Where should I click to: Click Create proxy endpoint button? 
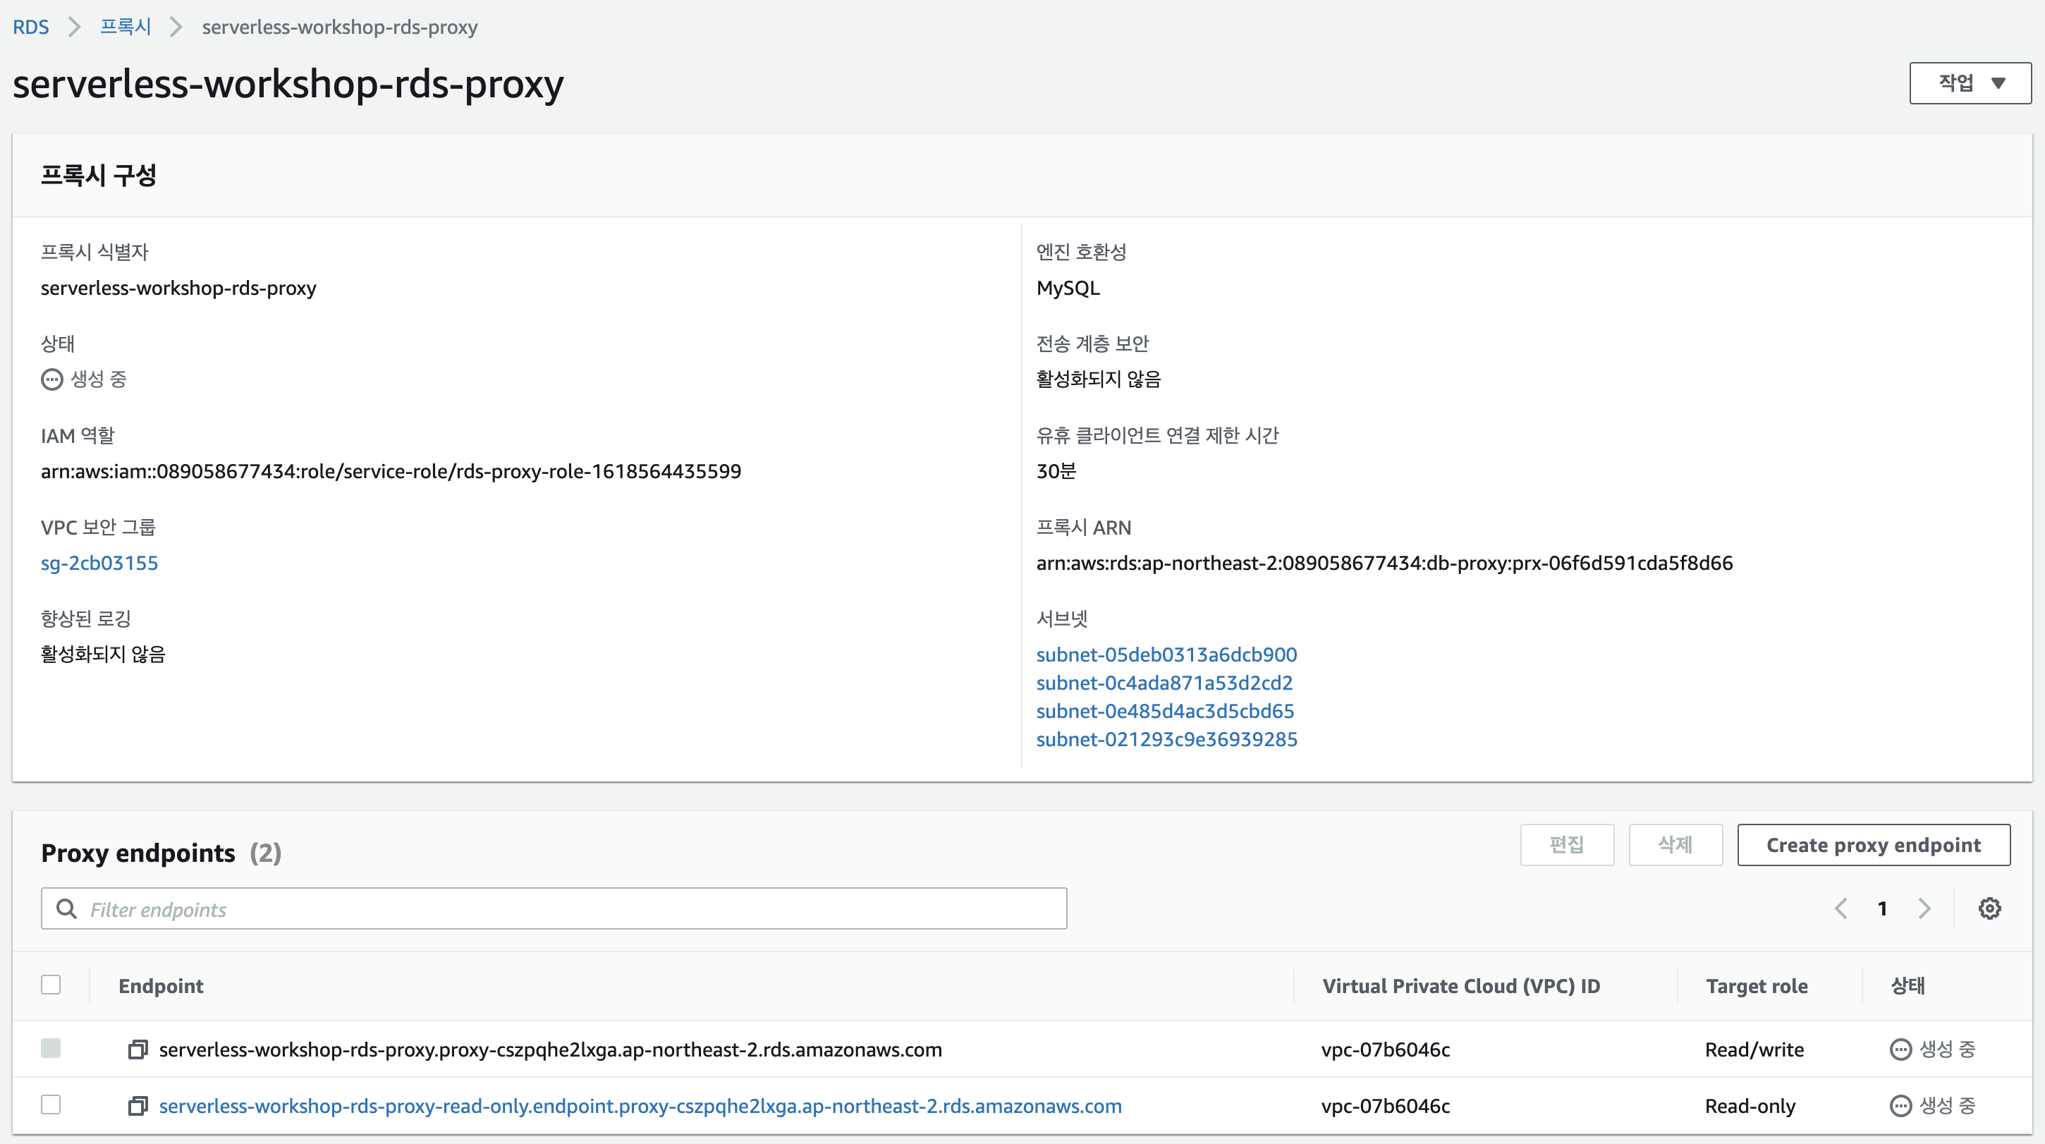(x=1874, y=845)
